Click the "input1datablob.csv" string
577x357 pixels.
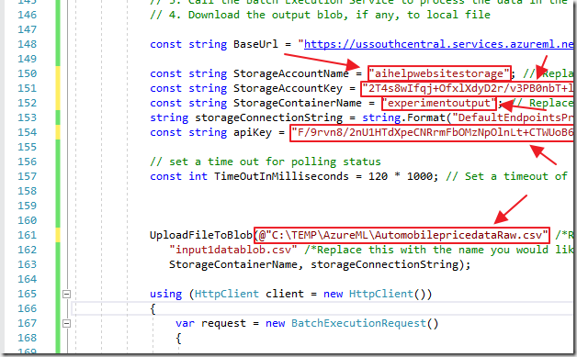point(233,250)
